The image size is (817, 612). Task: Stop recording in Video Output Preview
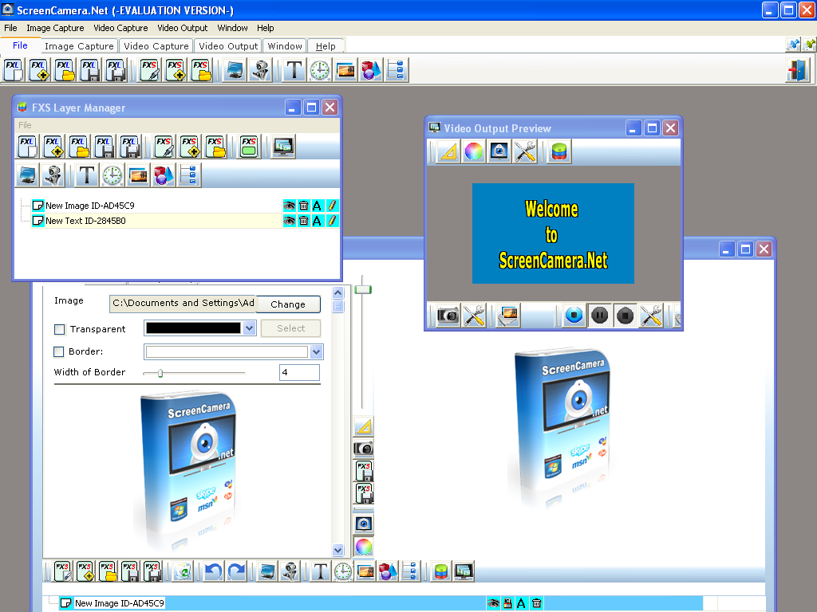pos(626,316)
